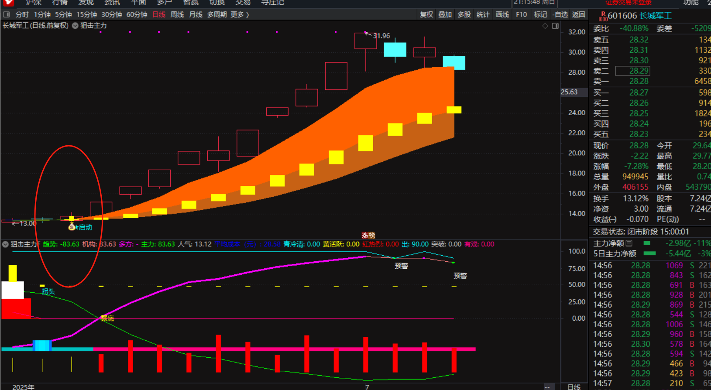
Task: Toggle the left panel icon beside 分时
Action: click(7, 14)
